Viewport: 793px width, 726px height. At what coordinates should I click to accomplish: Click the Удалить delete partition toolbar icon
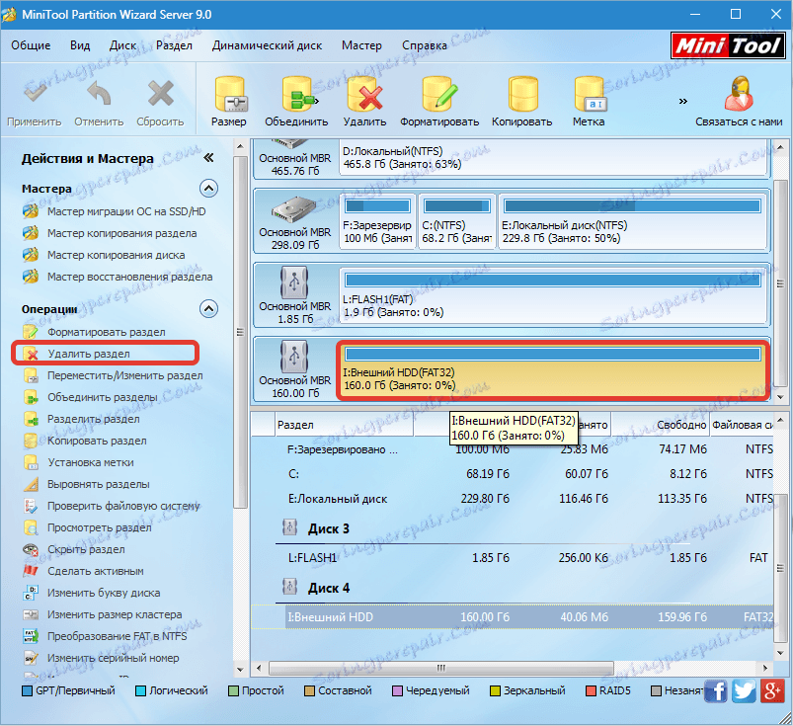tap(364, 94)
